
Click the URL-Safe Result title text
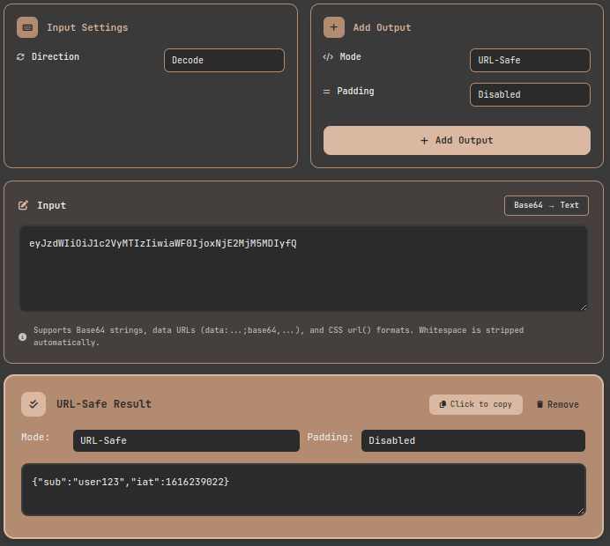tap(104, 404)
